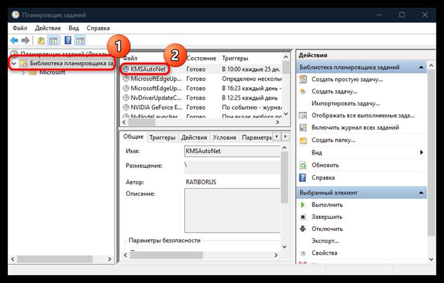
Task: Click the Back arrow toolbar icon
Action: pos(14,40)
